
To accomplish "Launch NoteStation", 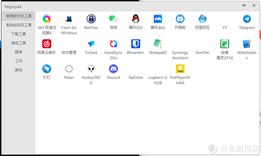I will point(247,44).
